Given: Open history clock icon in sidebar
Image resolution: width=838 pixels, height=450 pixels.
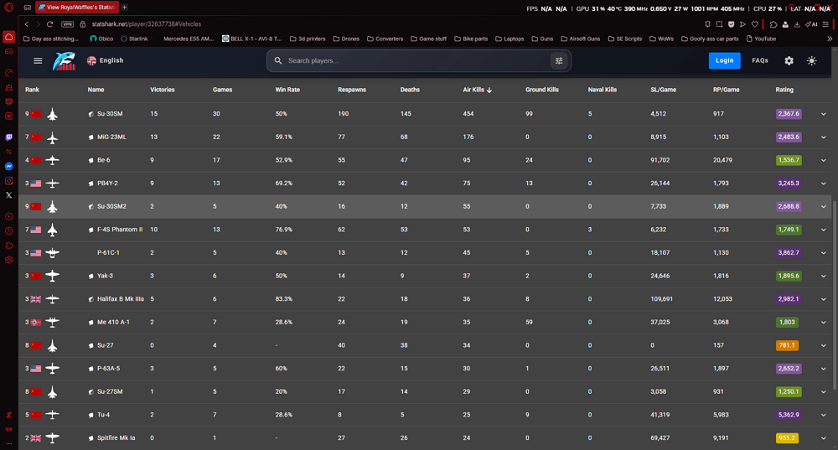Looking at the screenshot, I should 8,231.
